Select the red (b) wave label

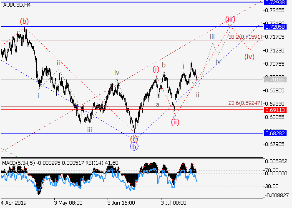coord(25,21)
